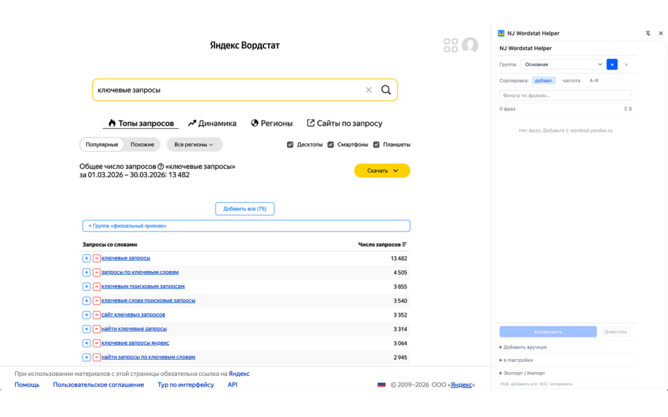Open the Группа 'Основная' dropdown
Viewport: 668px width, 417px height.
click(562, 65)
